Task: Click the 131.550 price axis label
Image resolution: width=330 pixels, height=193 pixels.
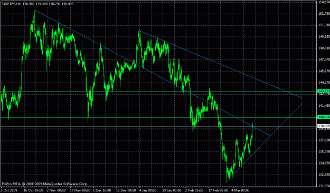Action: pyautogui.click(x=324, y=186)
